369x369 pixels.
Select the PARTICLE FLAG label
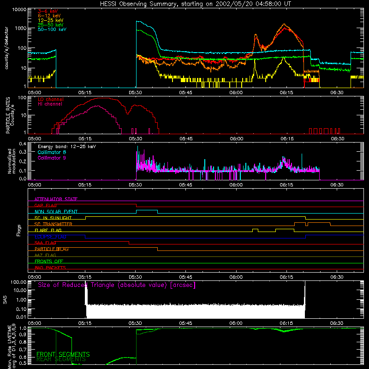tap(52, 249)
